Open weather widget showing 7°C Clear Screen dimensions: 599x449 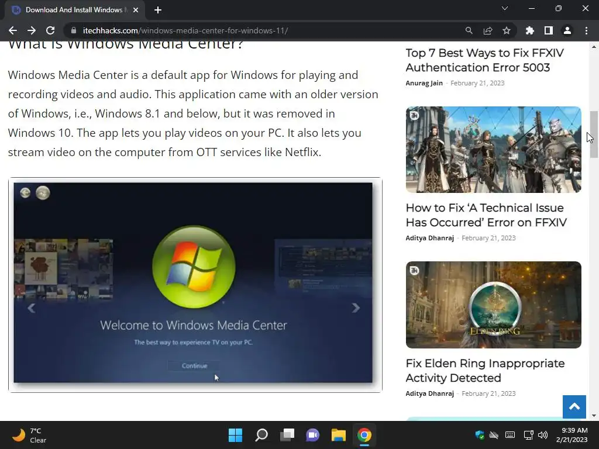[29, 435]
